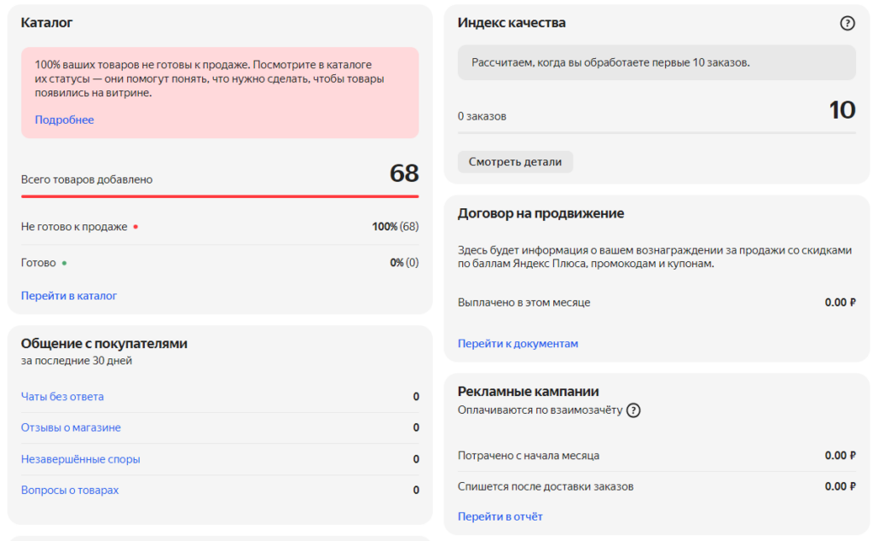Open Незавершённые споры link
Image resolution: width=873 pixels, height=541 pixels.
point(81,459)
